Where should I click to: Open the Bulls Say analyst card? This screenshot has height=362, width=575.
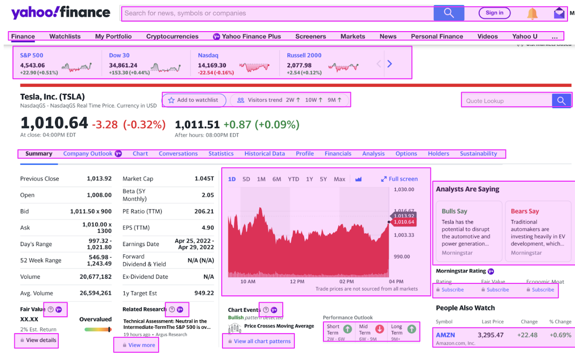pyautogui.click(x=469, y=232)
